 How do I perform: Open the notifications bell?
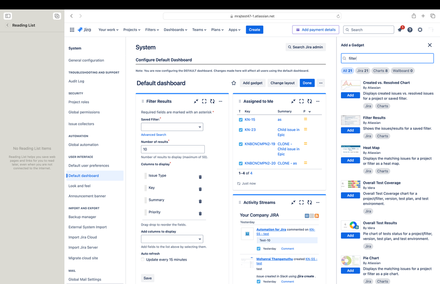(400, 30)
